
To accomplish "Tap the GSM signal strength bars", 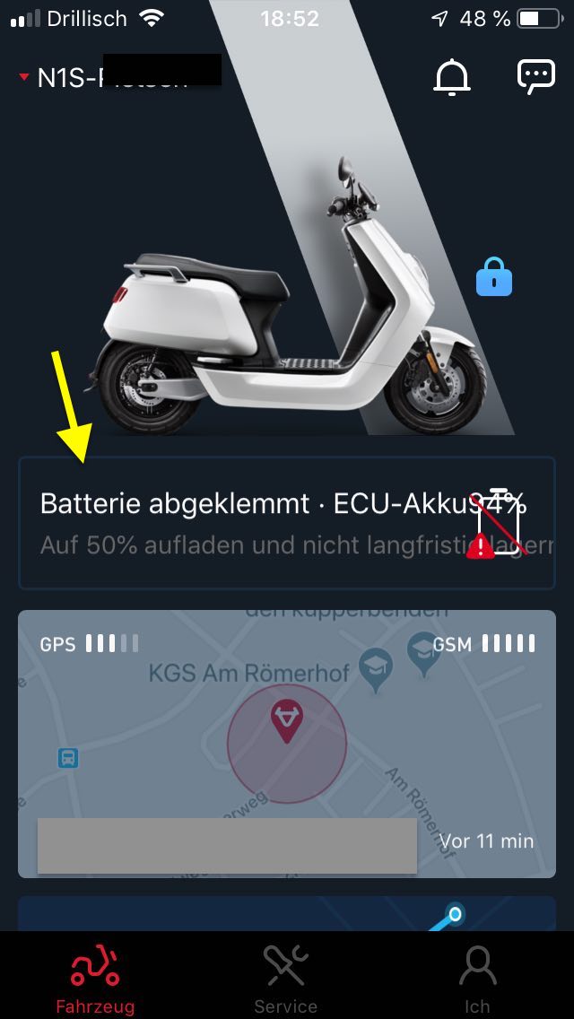I will pos(483,644).
